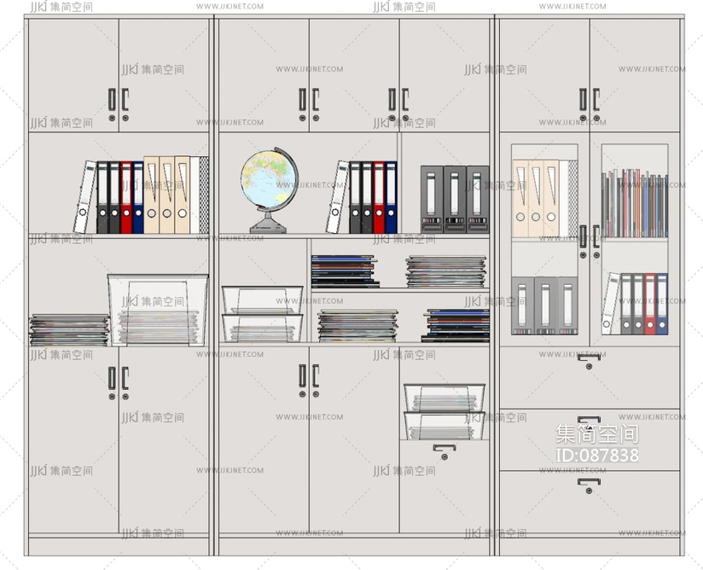Click the clear trays in middle cabinet's lower niche
The height and width of the screenshot is (570, 703).
tap(444, 411)
